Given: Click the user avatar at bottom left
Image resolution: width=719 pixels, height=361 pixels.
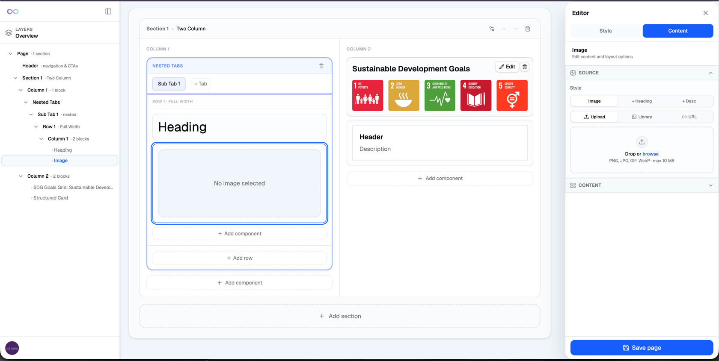Looking at the screenshot, I should [x=12, y=348].
